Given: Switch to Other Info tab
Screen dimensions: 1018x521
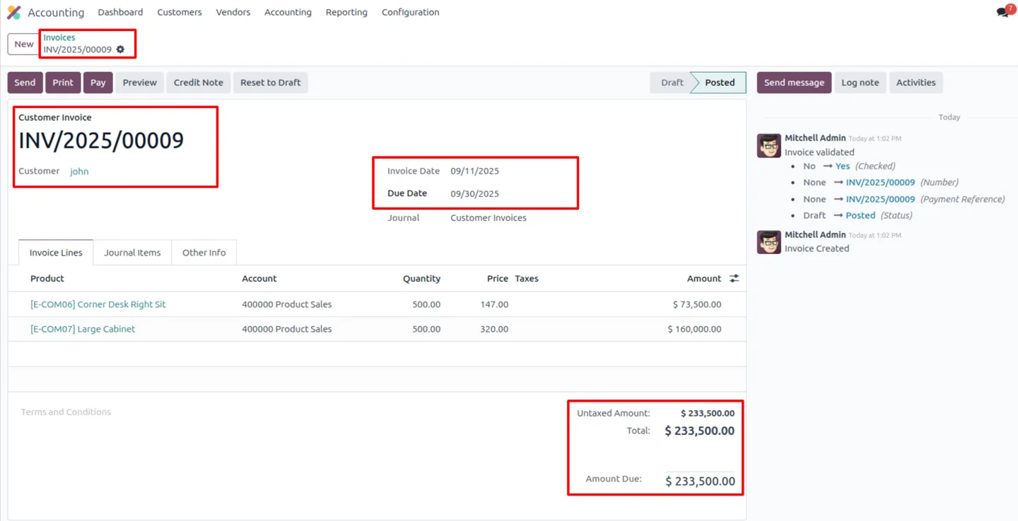Looking at the screenshot, I should click(x=204, y=253).
